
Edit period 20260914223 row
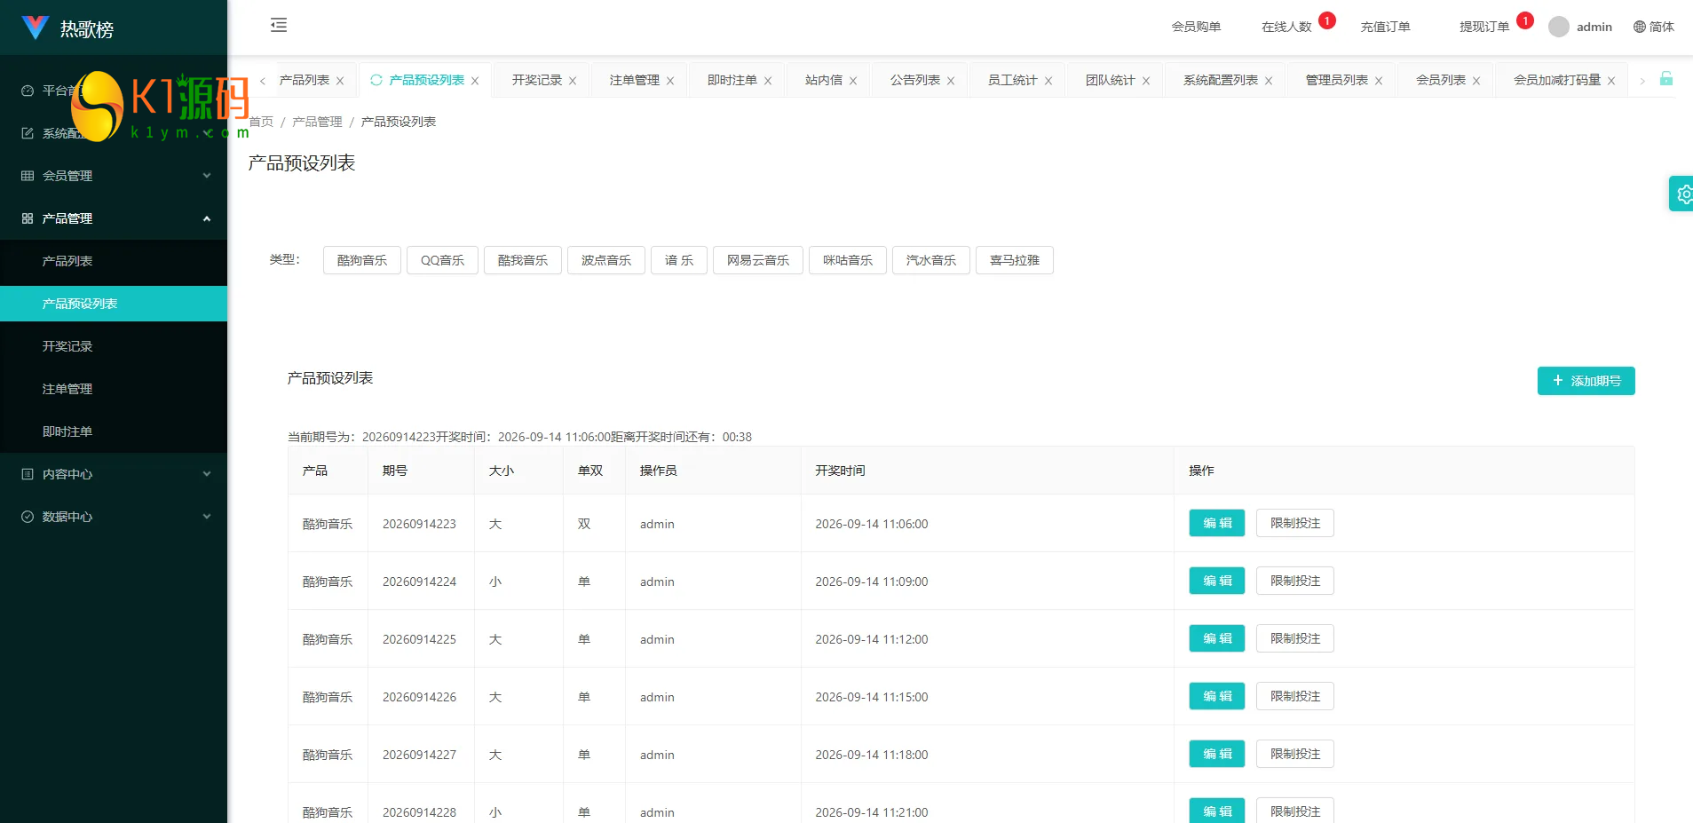[1217, 523]
